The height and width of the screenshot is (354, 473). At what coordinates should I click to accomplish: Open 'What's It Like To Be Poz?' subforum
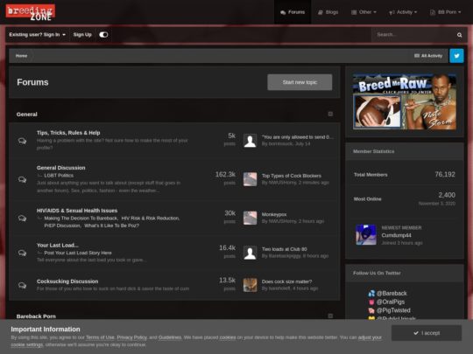click(111, 226)
